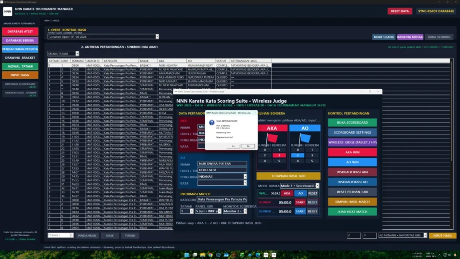Open Database Atlet in sidebar
The height and width of the screenshot is (259, 460).
click(20, 32)
